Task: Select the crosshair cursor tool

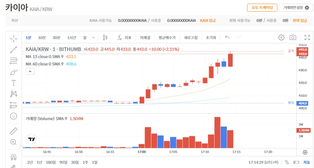Action: [x=13, y=38]
